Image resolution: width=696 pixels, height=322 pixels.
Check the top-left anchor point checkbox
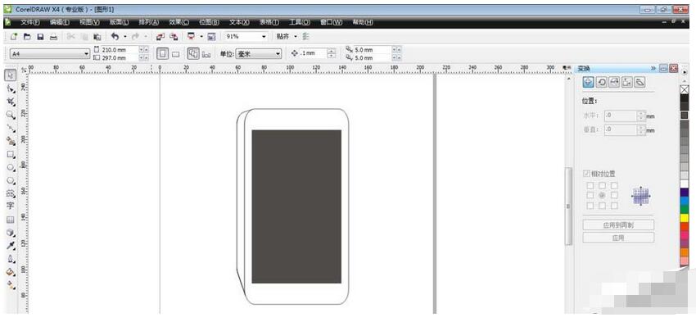tap(590, 186)
